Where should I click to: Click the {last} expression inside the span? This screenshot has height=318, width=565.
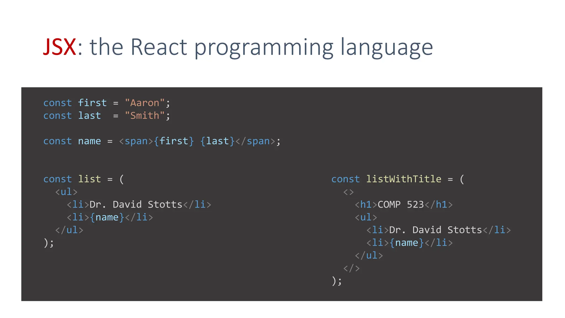pos(217,141)
